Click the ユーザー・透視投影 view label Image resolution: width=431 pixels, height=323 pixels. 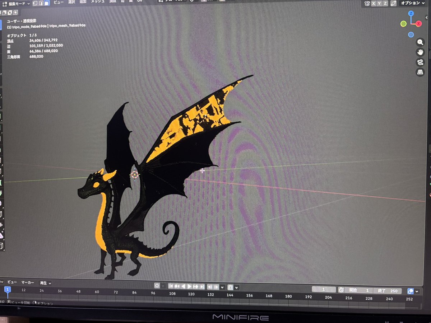point(22,21)
